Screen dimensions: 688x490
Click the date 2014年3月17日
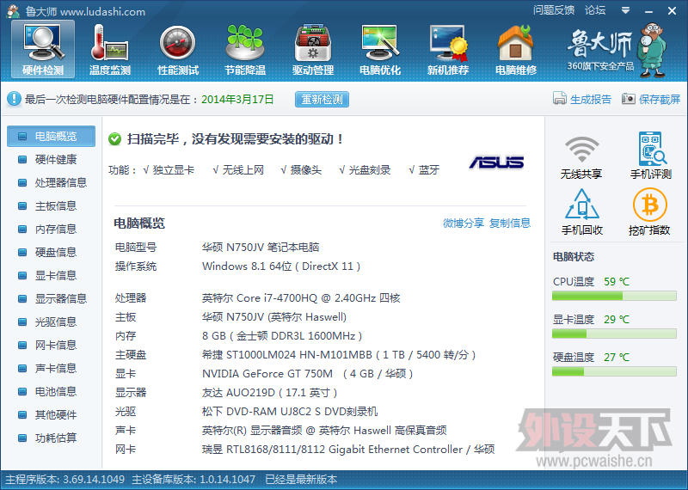237,99
